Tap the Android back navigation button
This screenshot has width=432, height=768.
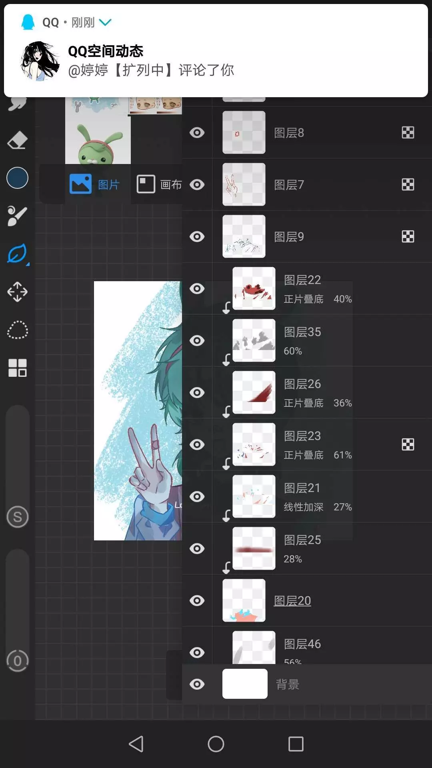(x=136, y=744)
